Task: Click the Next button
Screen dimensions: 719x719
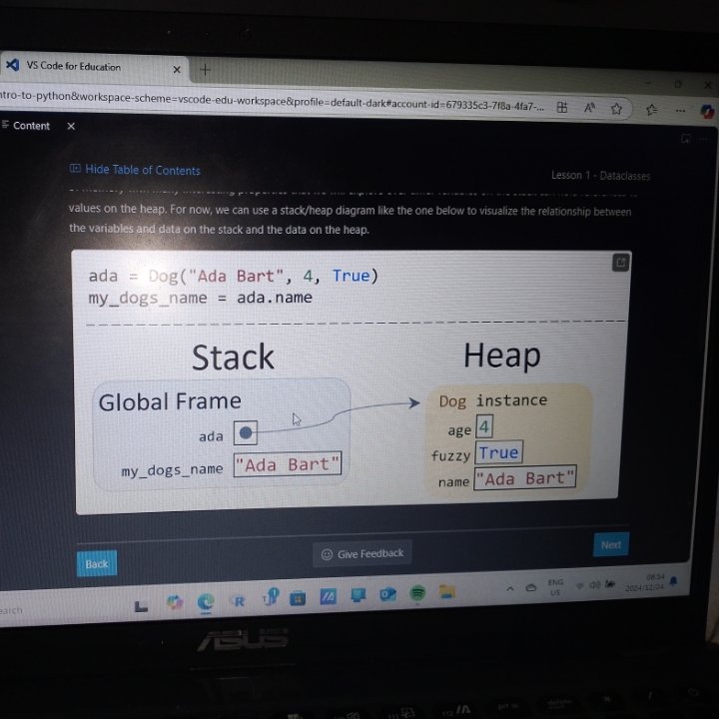Action: [x=611, y=545]
